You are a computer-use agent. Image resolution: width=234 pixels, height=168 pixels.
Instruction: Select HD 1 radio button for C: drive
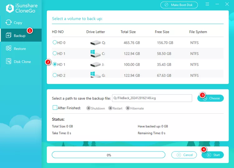coord(55,53)
